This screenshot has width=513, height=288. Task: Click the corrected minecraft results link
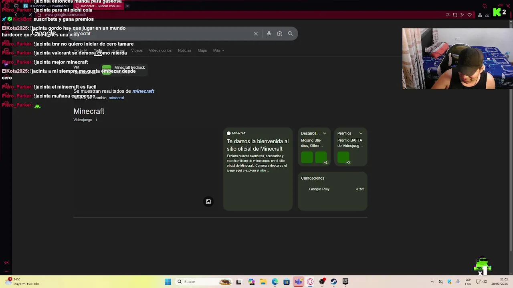[x=143, y=91]
